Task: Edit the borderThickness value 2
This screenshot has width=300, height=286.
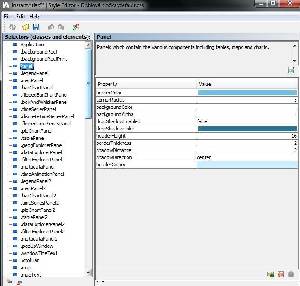Action: (x=247, y=143)
